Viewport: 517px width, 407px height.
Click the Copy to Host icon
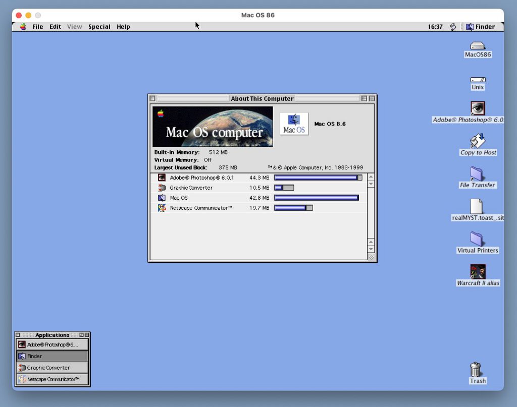(478, 141)
